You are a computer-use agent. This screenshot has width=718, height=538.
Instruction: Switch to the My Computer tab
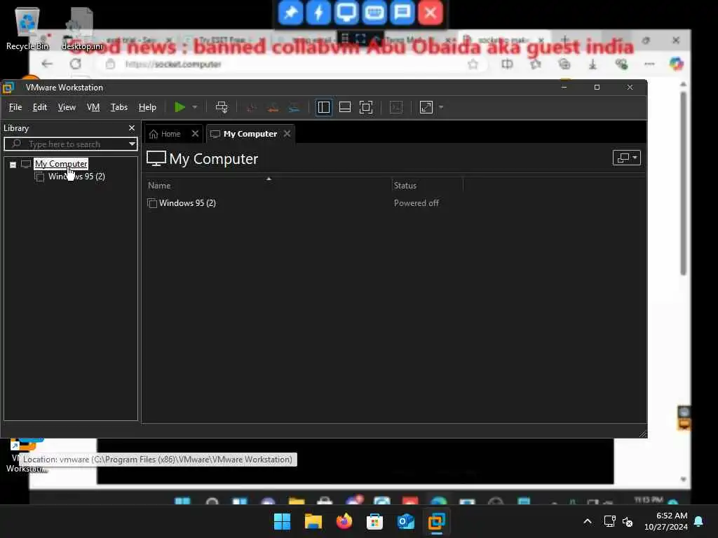pyautogui.click(x=250, y=134)
